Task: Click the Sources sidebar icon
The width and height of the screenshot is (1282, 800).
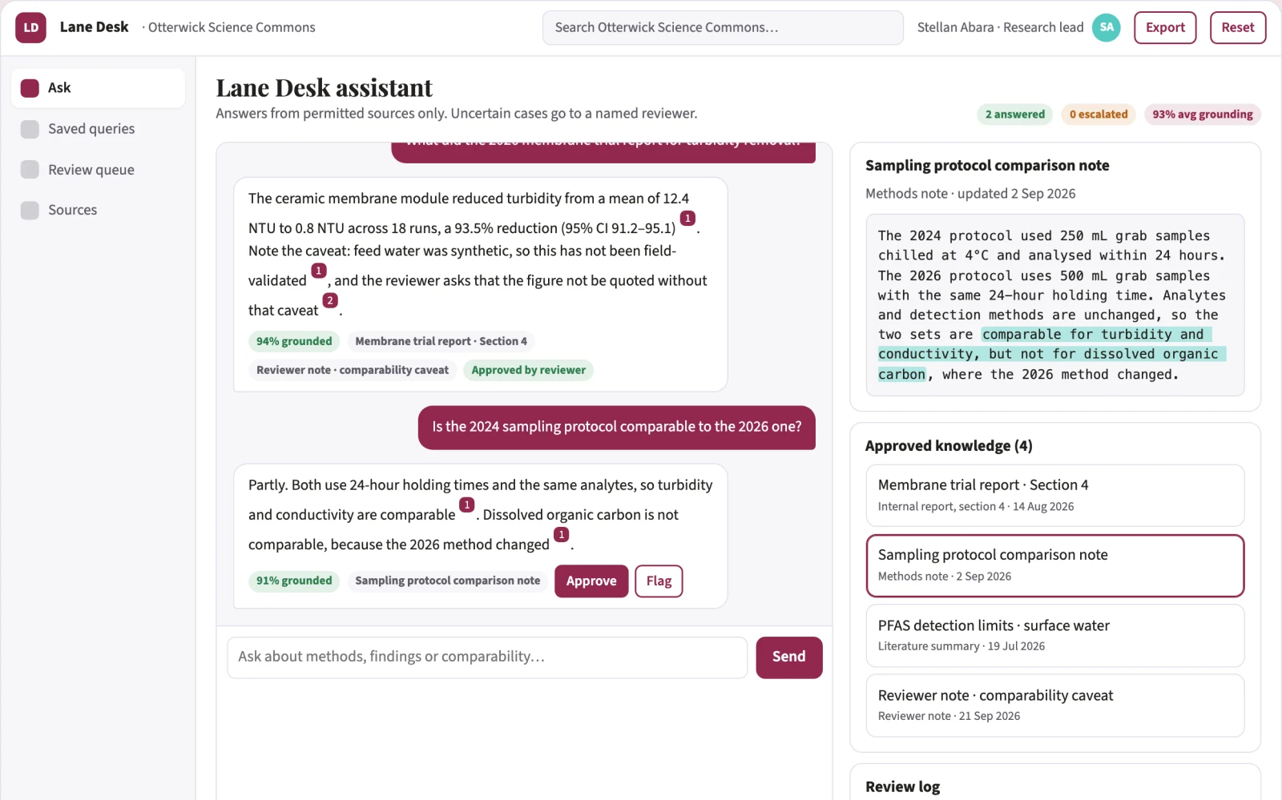Action: (x=30, y=210)
